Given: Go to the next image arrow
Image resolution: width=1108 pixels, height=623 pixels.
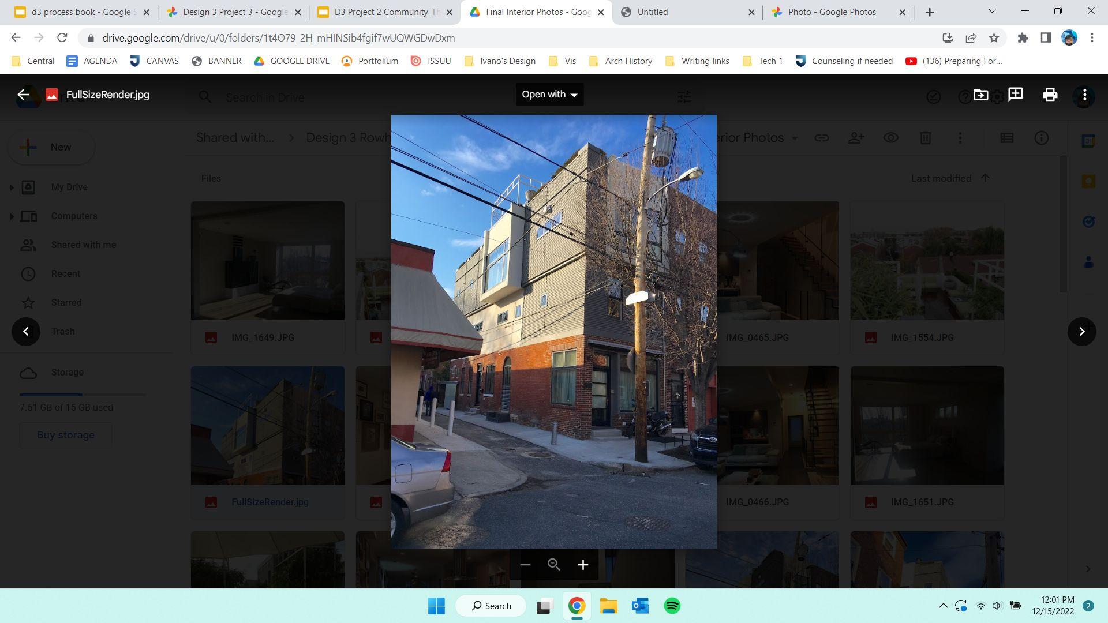Looking at the screenshot, I should point(1081,331).
